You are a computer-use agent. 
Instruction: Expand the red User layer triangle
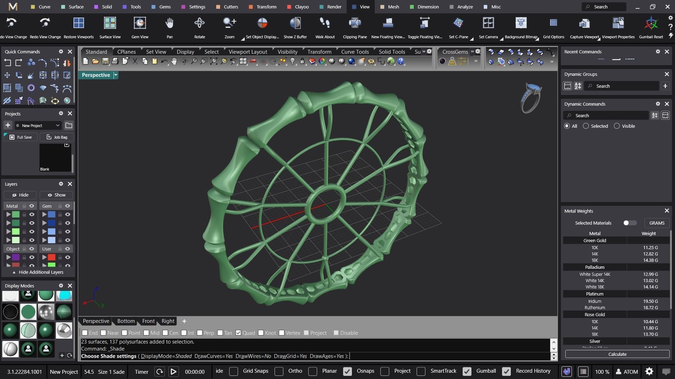(44, 258)
